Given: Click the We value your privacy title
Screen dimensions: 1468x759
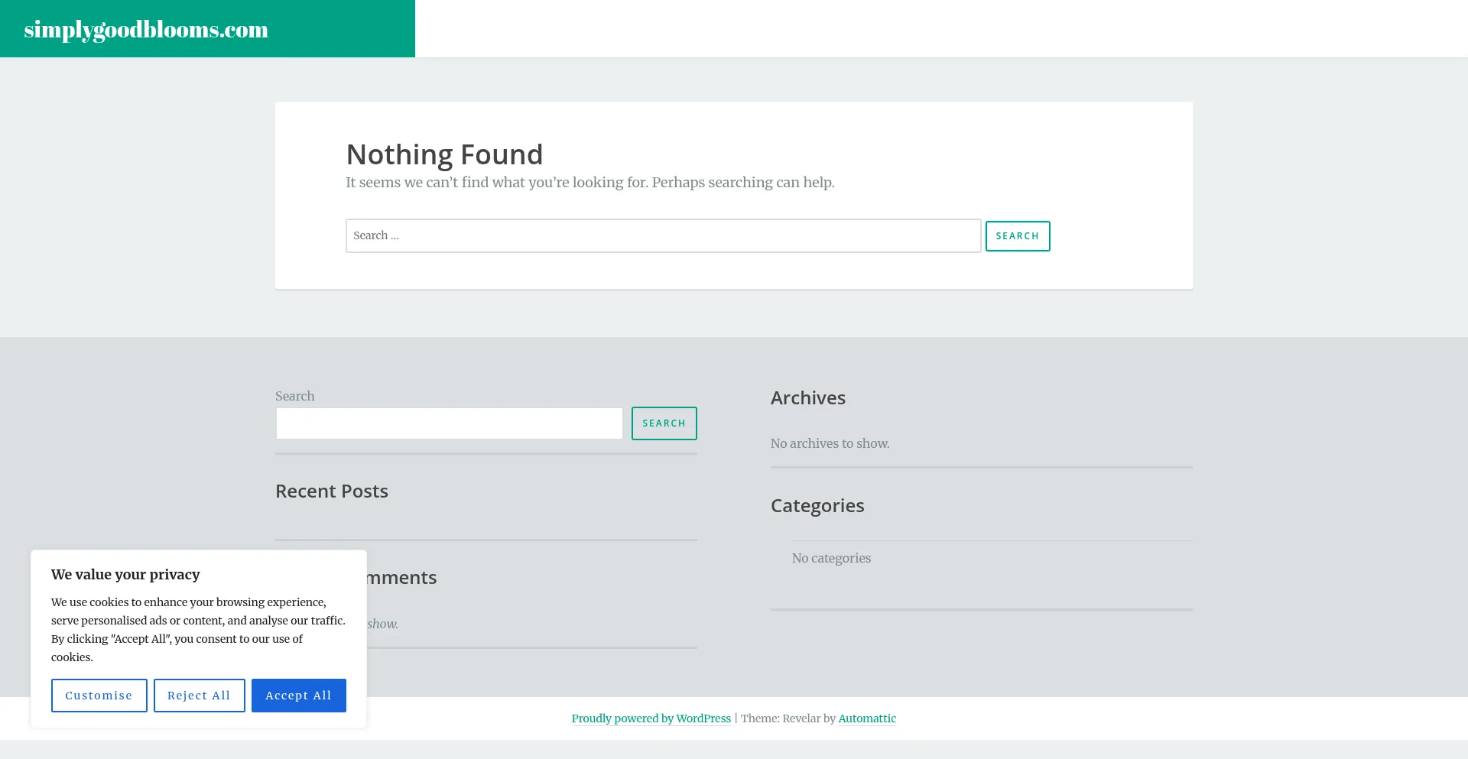Looking at the screenshot, I should [x=125, y=575].
